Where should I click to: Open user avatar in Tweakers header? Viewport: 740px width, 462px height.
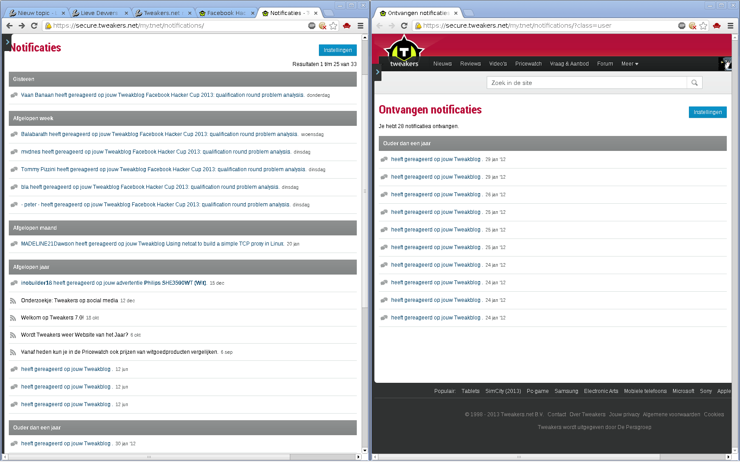coord(725,64)
